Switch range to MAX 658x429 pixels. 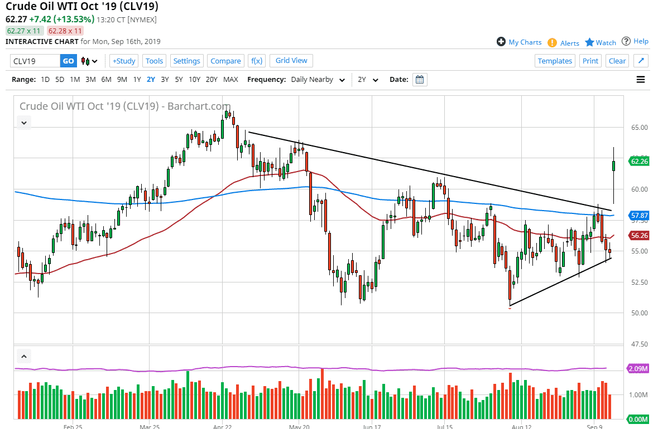pyautogui.click(x=230, y=79)
